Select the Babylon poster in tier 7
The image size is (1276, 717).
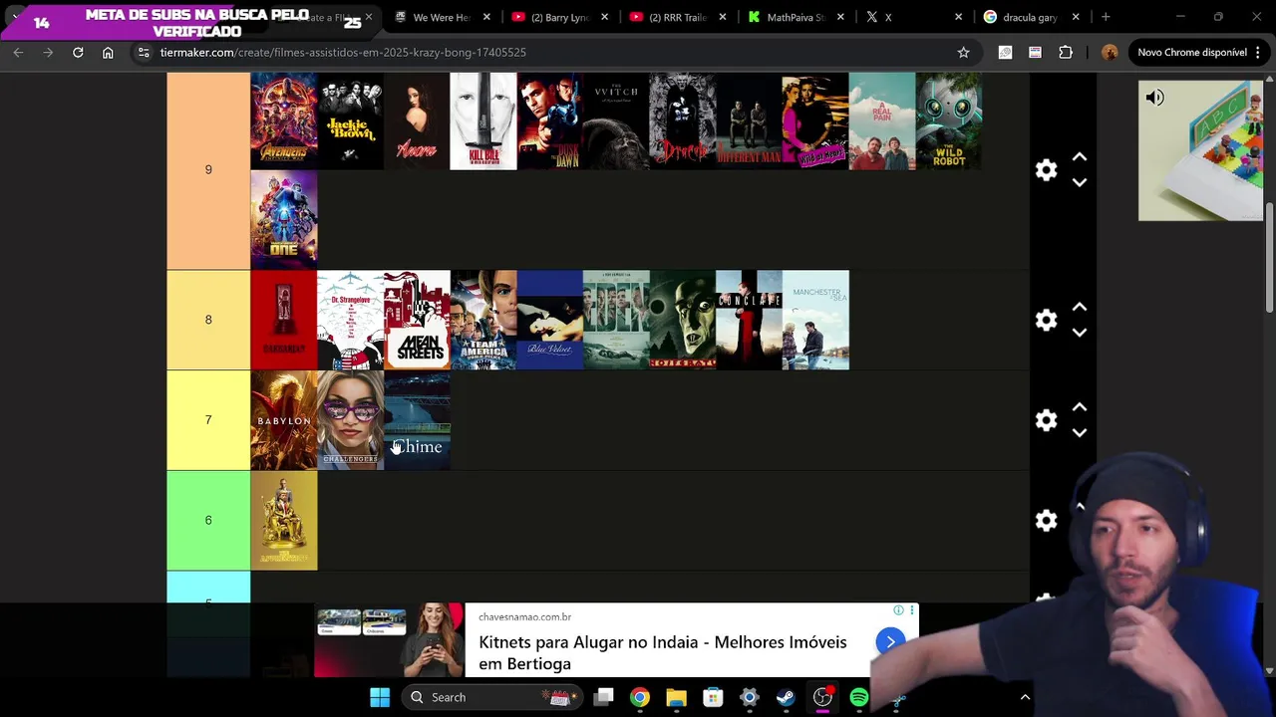[x=284, y=420]
